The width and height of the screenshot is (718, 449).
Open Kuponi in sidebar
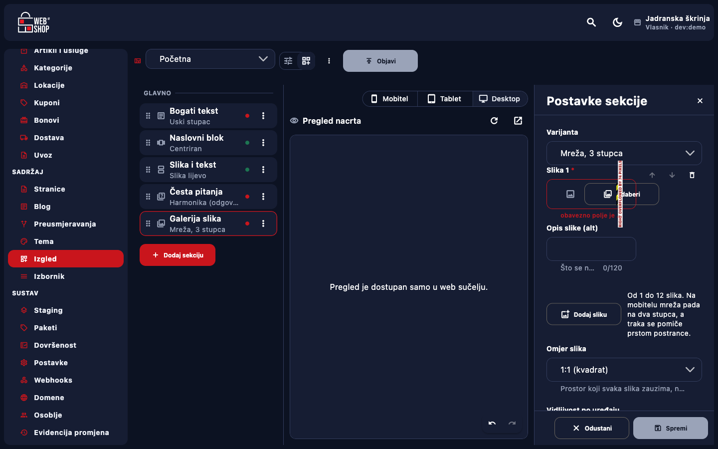click(x=66, y=103)
